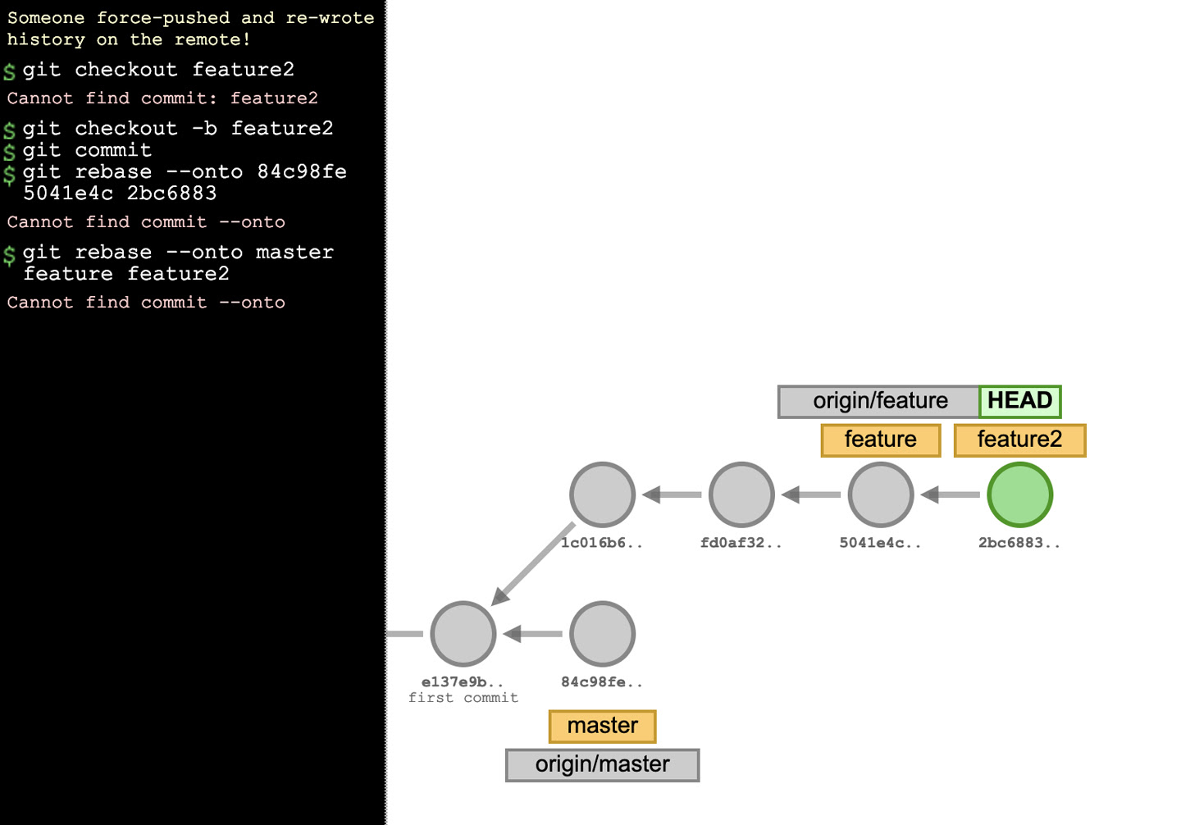The width and height of the screenshot is (1181, 825).
Task: Click the master branch label
Action: (602, 726)
